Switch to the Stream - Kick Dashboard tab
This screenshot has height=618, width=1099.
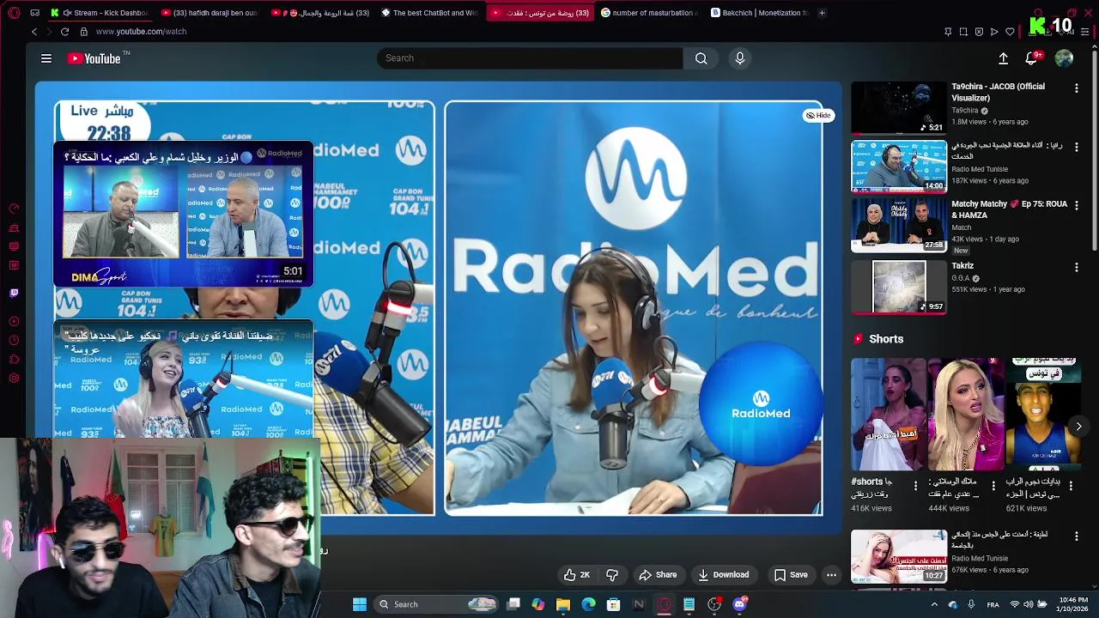(x=99, y=13)
